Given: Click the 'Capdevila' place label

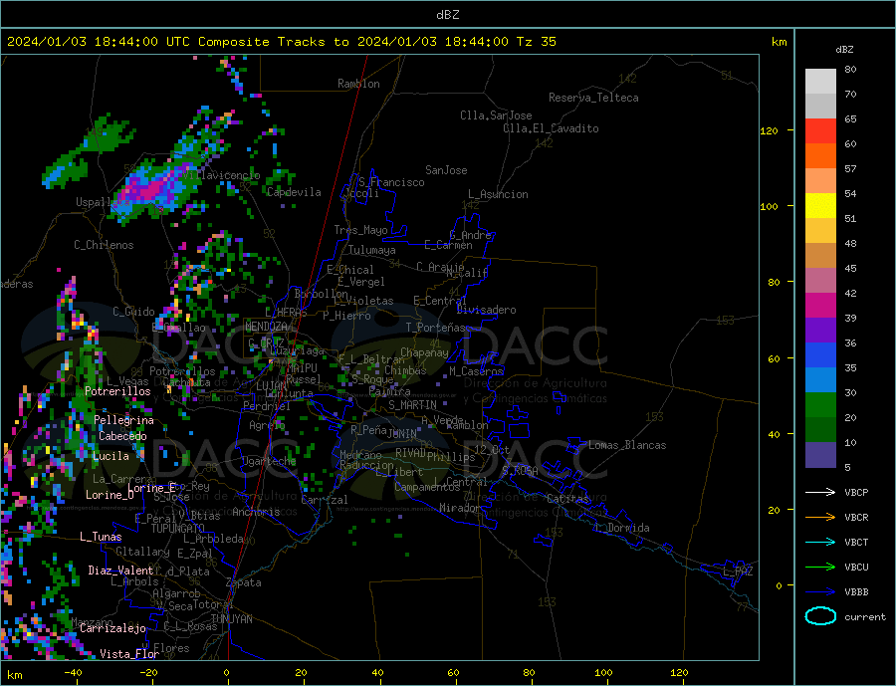Looking at the screenshot, I should tap(294, 192).
